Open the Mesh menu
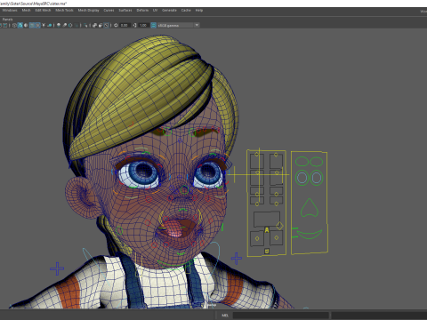This screenshot has height=320, width=427. (26, 10)
